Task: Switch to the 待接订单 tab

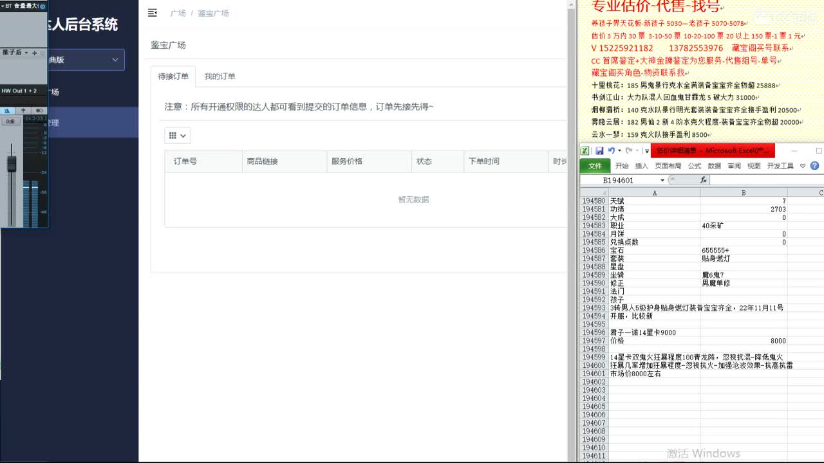Action: (173, 77)
